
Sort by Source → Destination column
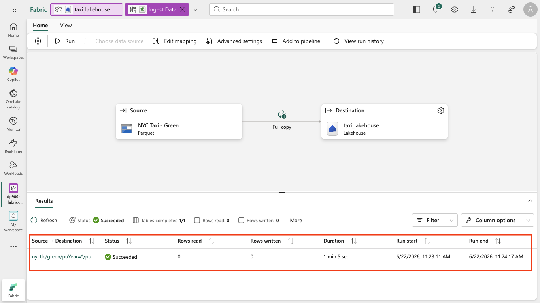pyautogui.click(x=92, y=241)
